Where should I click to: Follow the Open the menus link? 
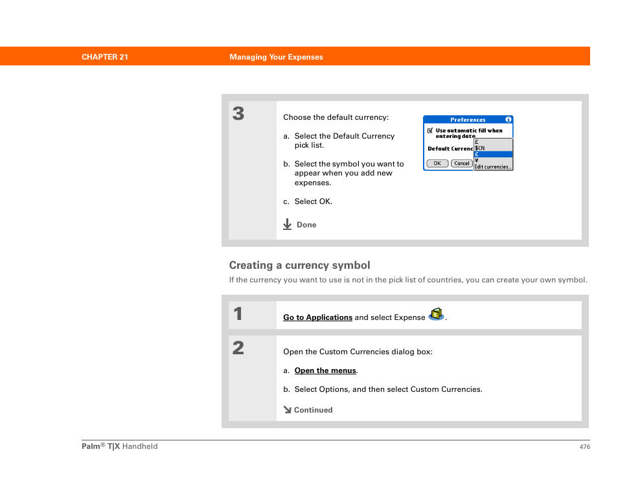coord(325,370)
